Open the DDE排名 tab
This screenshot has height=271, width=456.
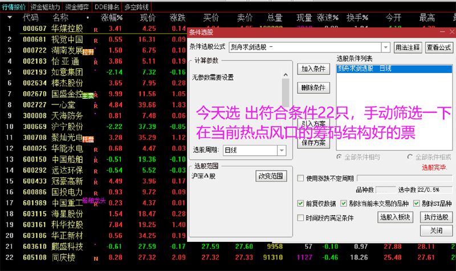coord(107,7)
